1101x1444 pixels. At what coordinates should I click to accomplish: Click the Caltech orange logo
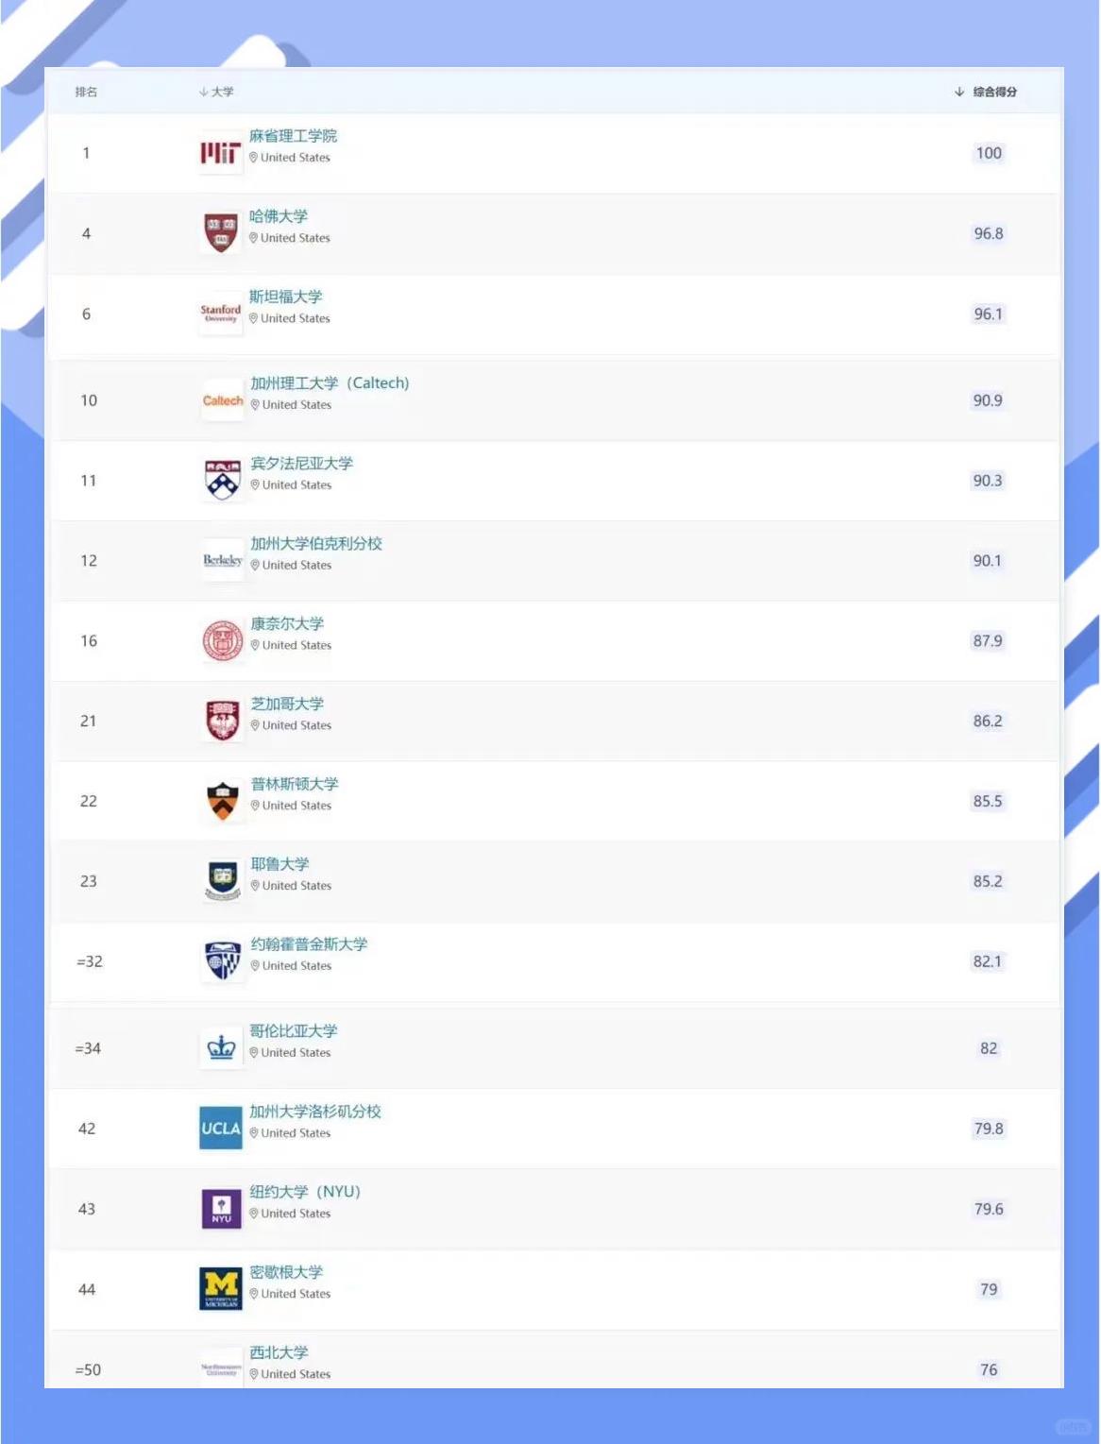pyautogui.click(x=223, y=400)
